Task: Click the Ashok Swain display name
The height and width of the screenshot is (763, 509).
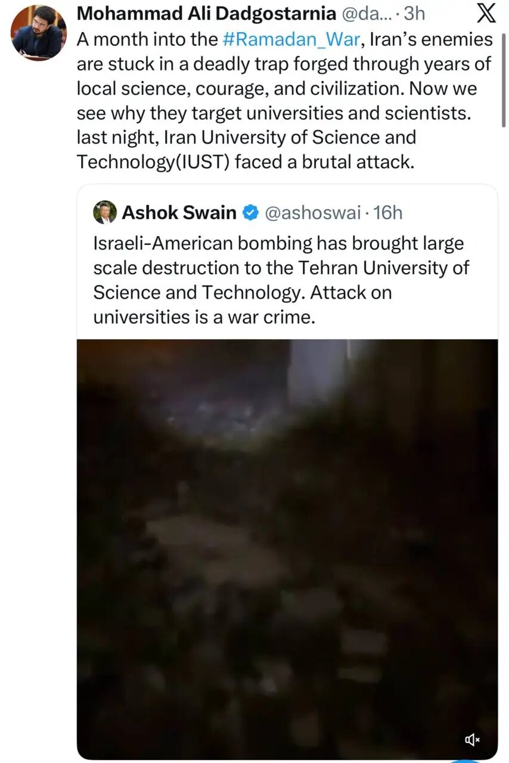Action: click(179, 213)
